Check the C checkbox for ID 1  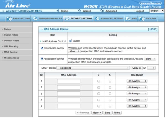pyautogui.click(x=98, y=81)
